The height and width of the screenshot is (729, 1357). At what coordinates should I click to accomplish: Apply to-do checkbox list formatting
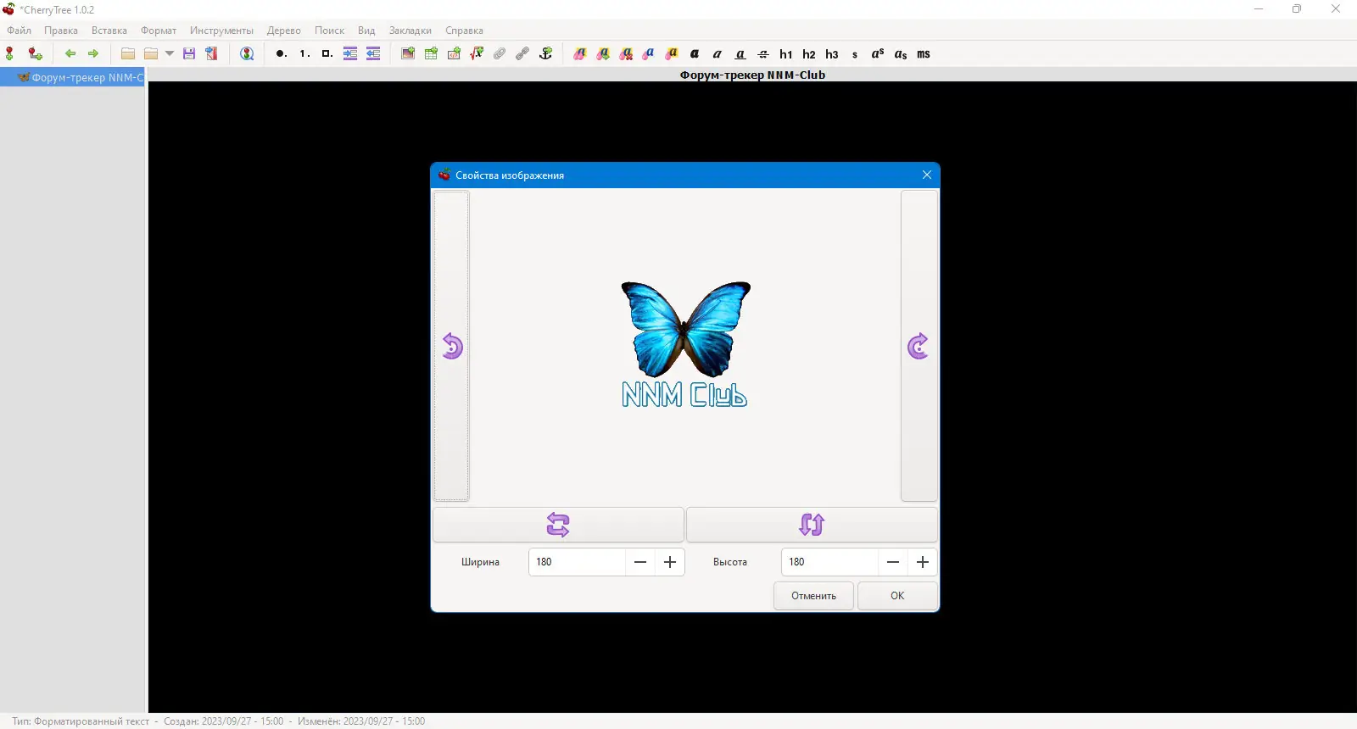tap(327, 53)
